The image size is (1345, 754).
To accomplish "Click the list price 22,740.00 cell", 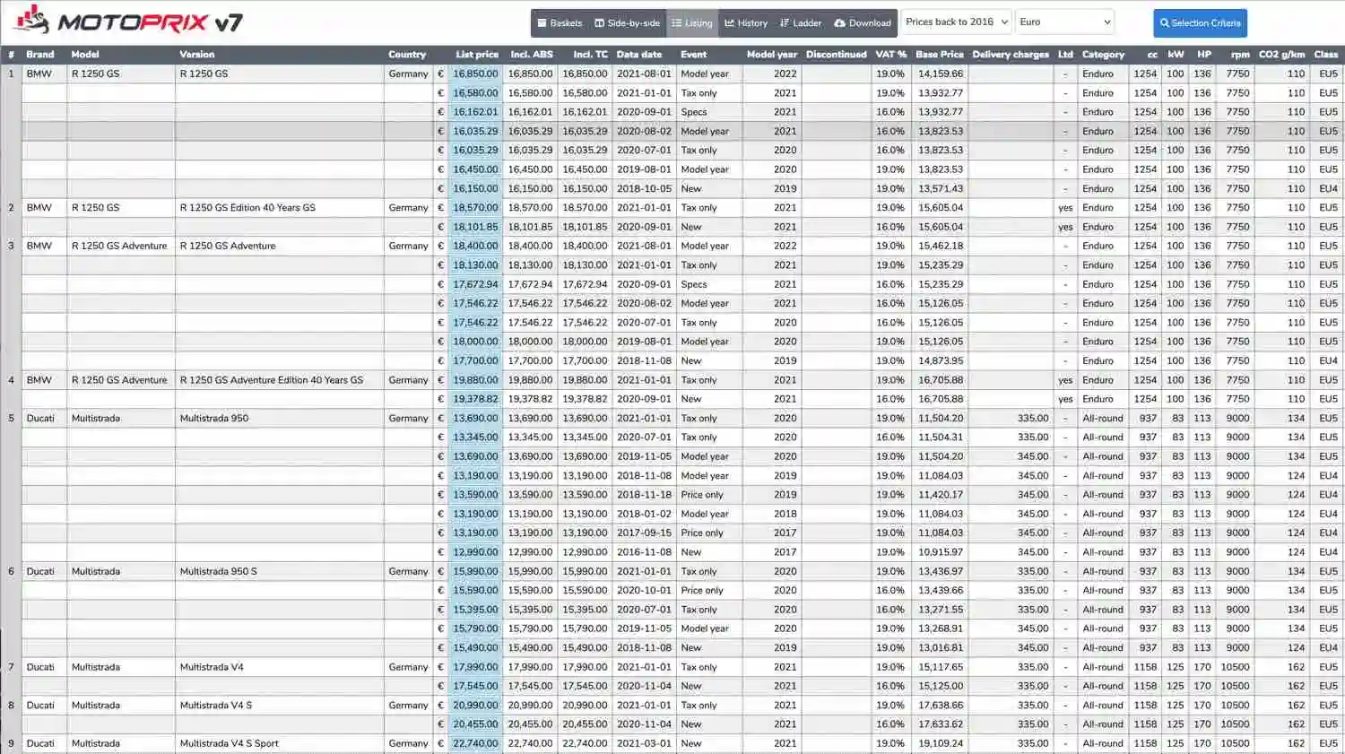I will (475, 743).
